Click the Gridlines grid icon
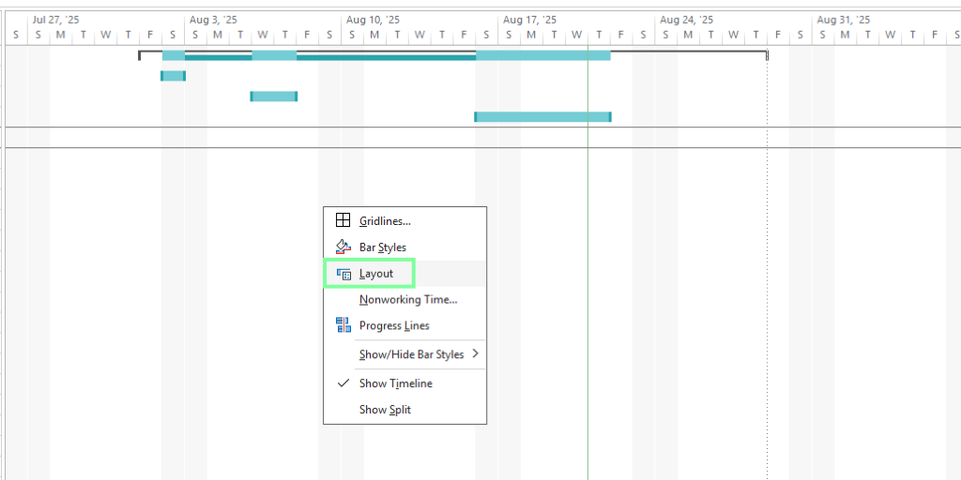 coord(343,220)
